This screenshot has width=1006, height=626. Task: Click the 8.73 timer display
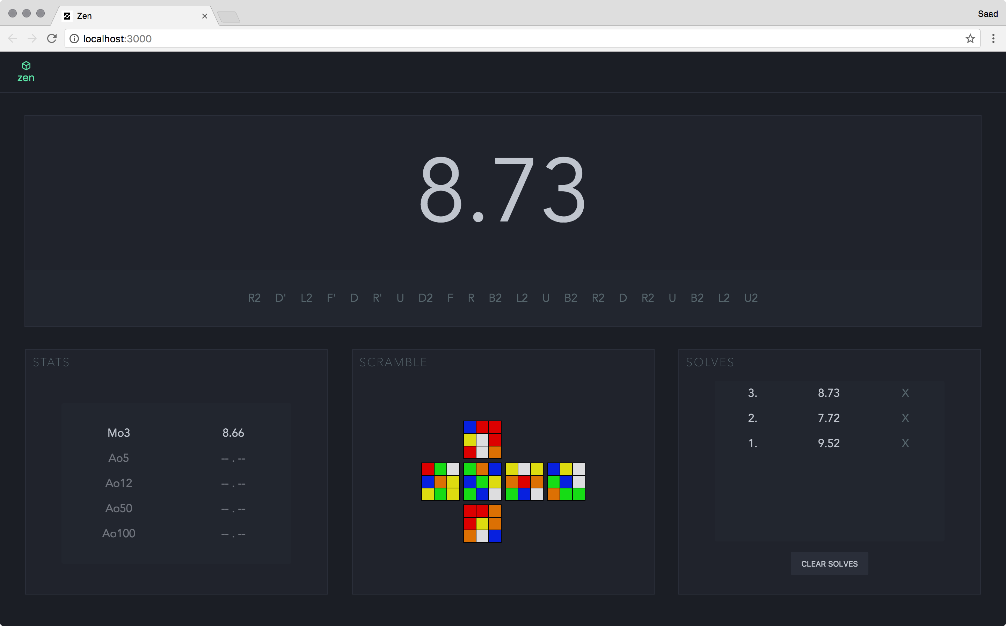pos(502,190)
